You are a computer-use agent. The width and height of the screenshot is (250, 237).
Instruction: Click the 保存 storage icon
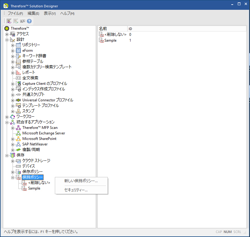coord(13,155)
